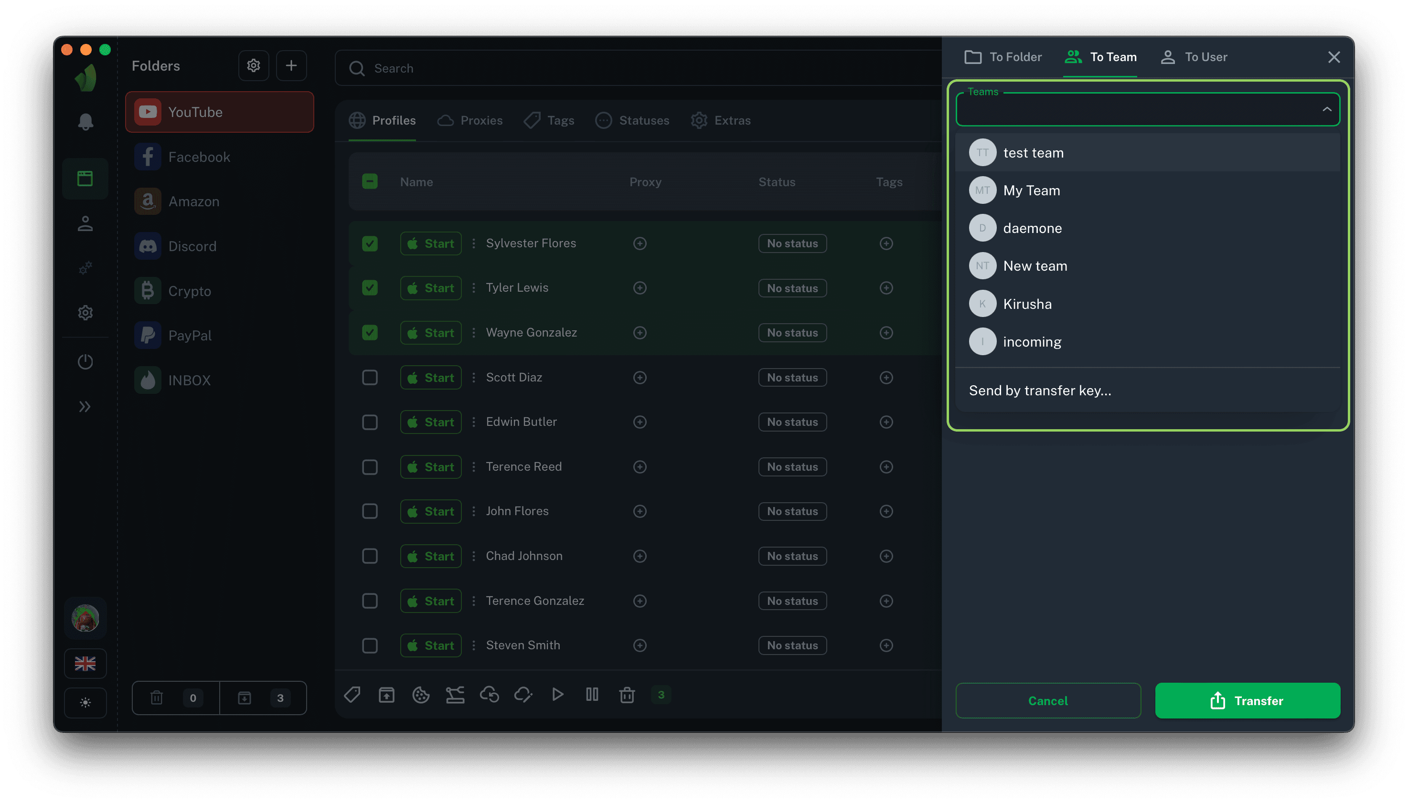This screenshot has width=1408, height=803.
Task: Check the Scott Diaz profile checkbox
Action: (x=370, y=377)
